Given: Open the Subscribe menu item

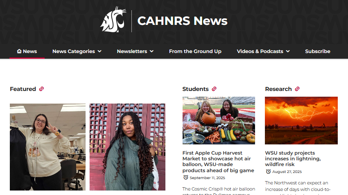Looking at the screenshot, I should coord(318,51).
